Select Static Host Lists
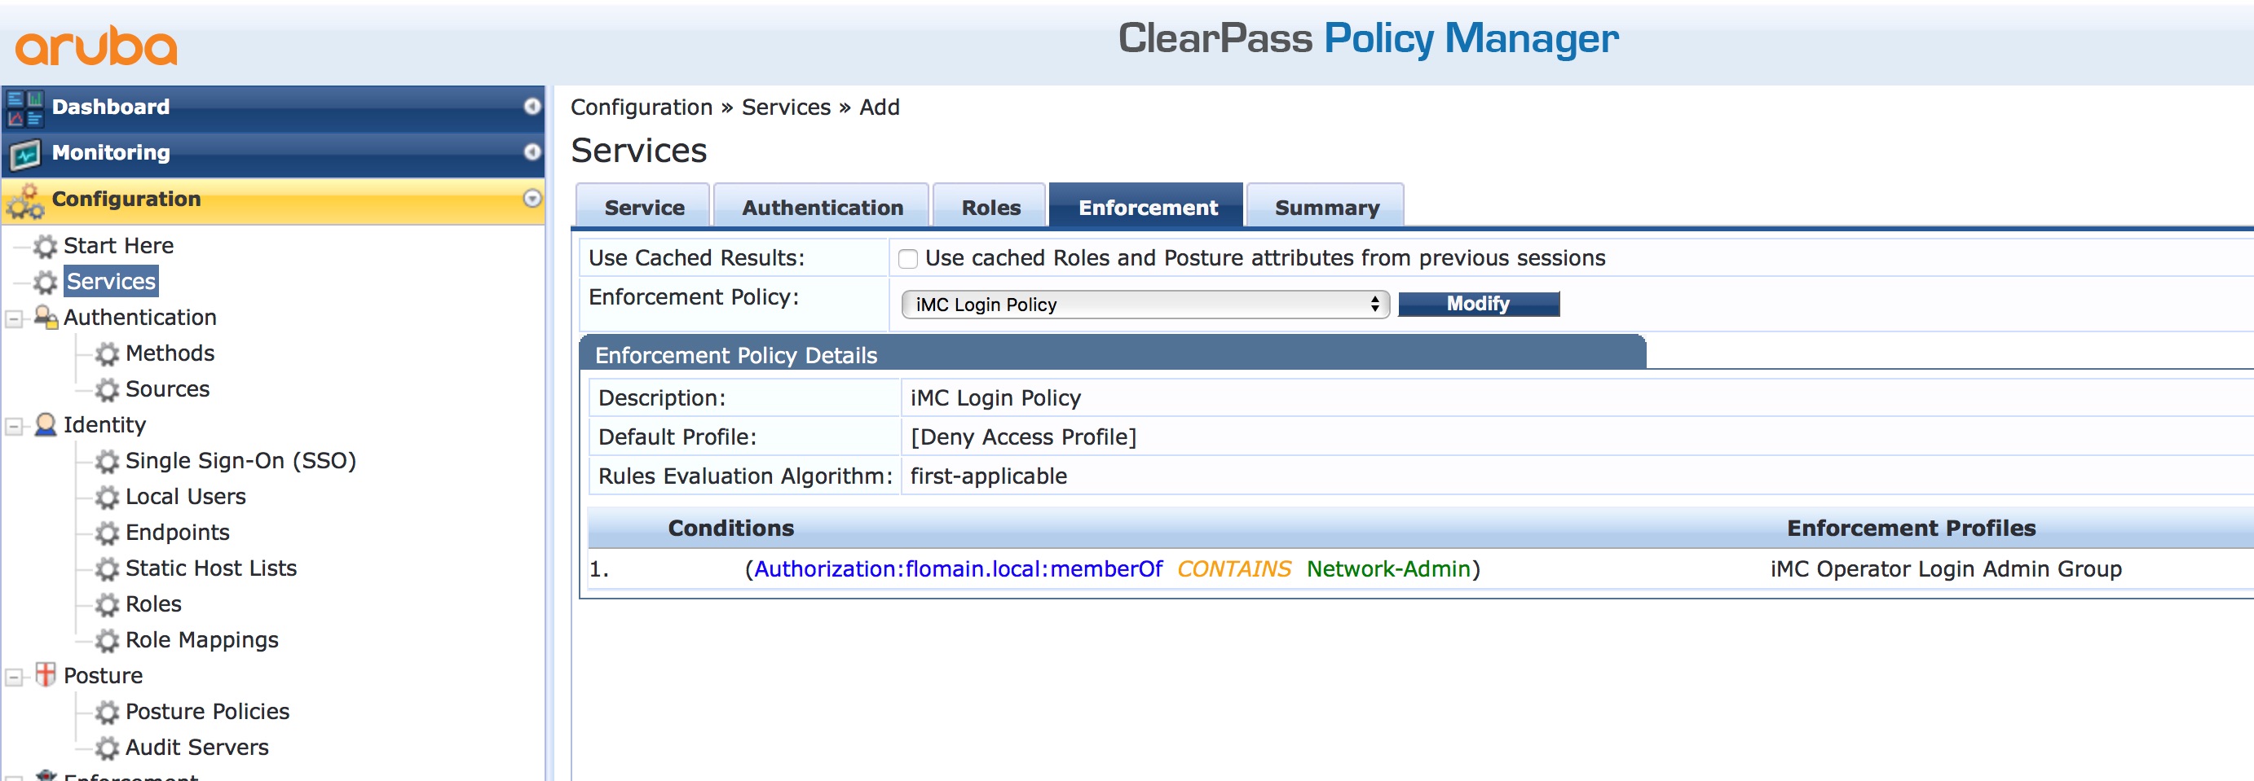Screen dimensions: 2254x781 click(x=210, y=568)
